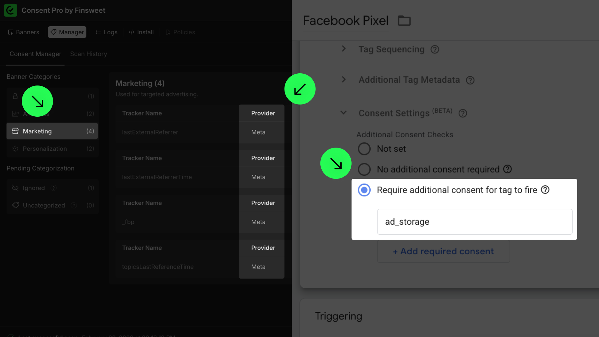
Task: Click the folder icon beside Facebook Pixel
Action: click(404, 21)
